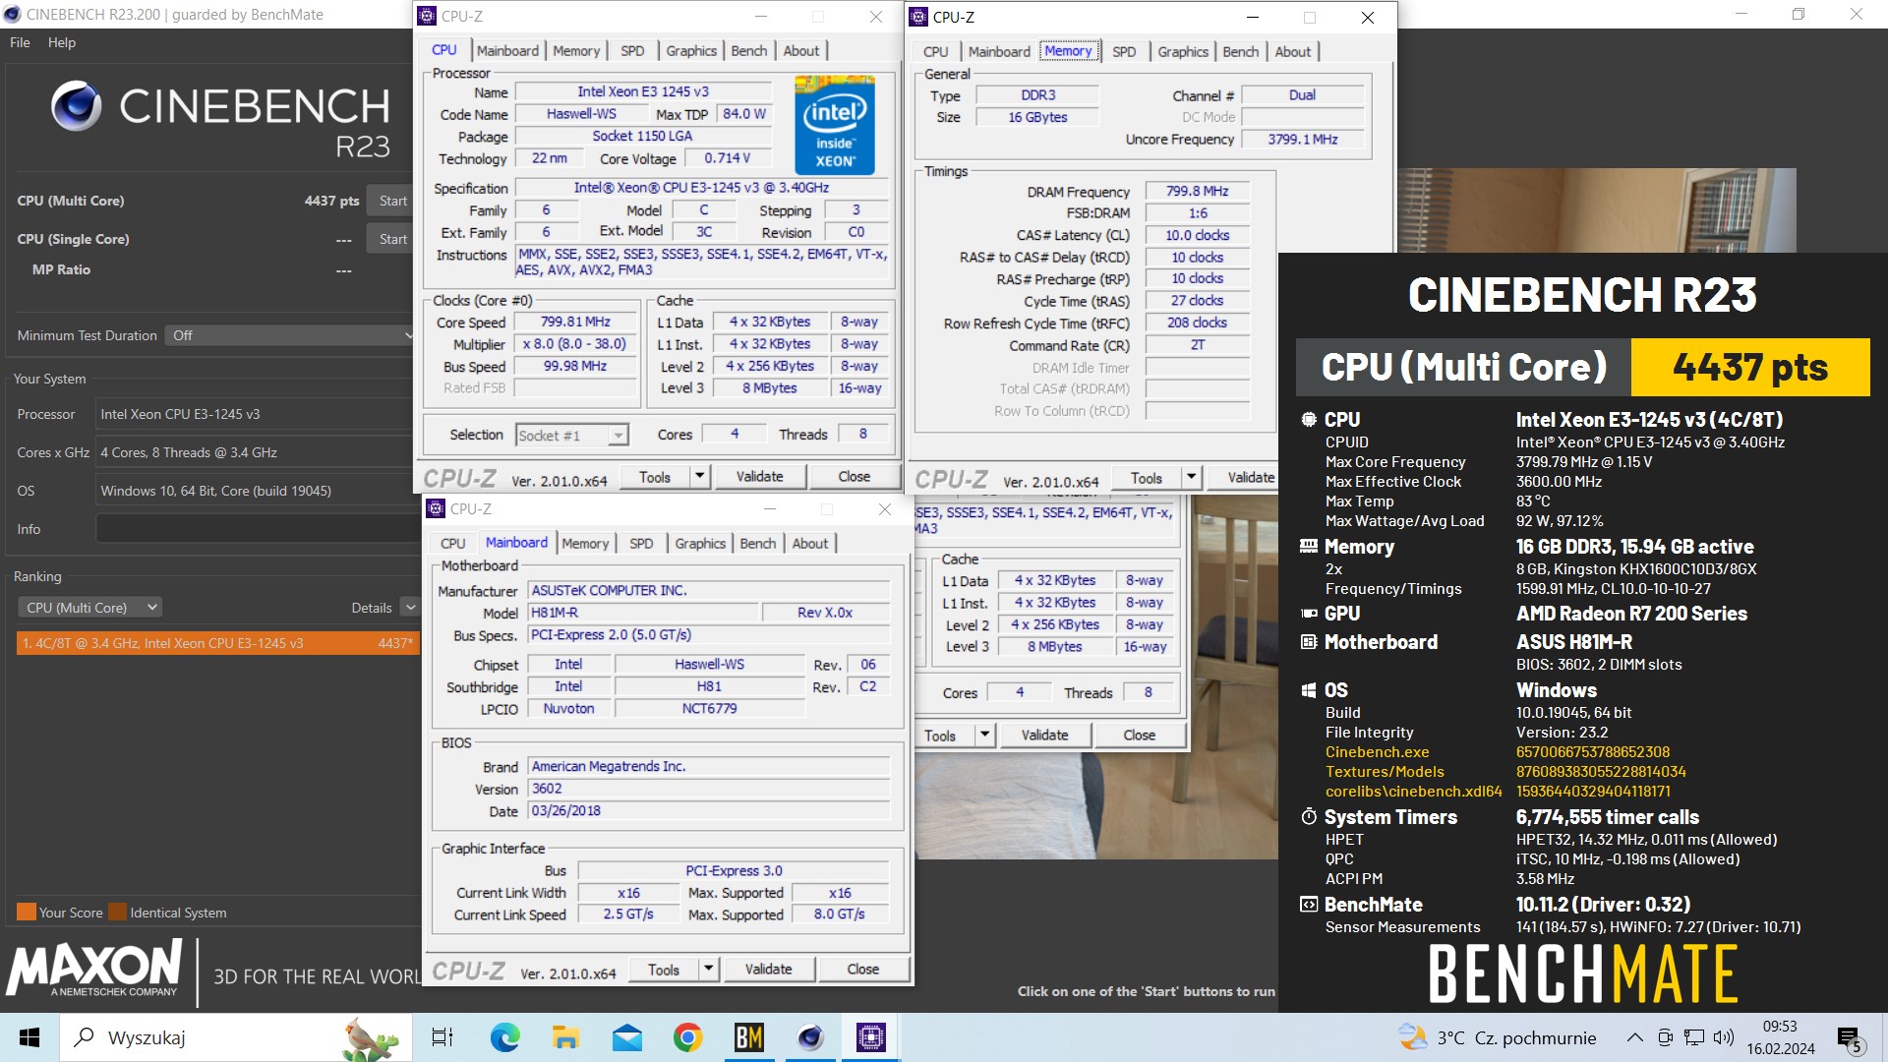Click the BenchMate logo at bottom right

tap(1583, 973)
